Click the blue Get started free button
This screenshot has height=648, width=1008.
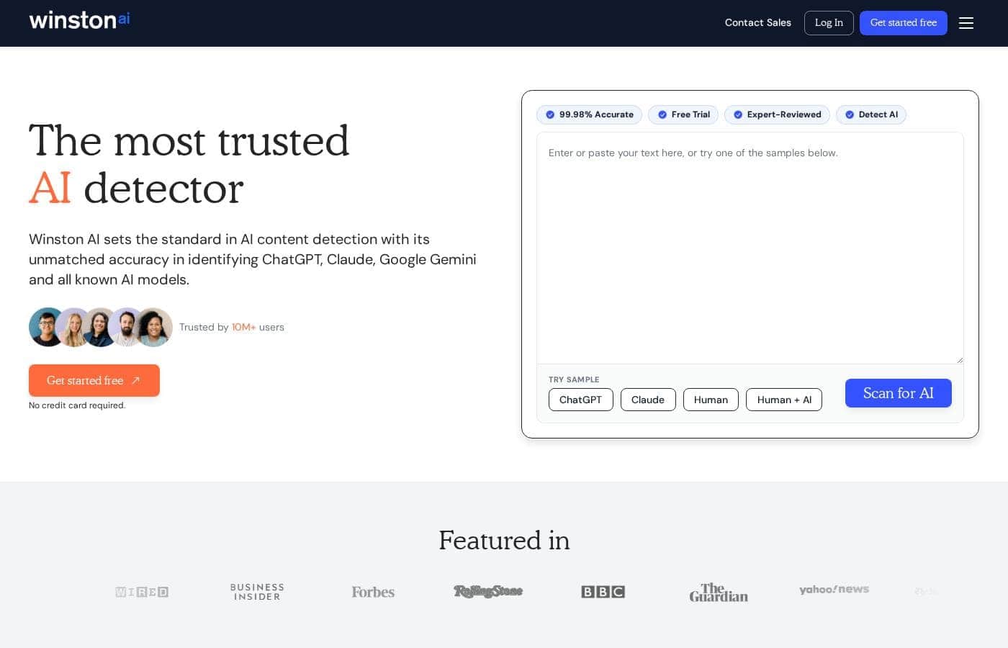pos(904,23)
